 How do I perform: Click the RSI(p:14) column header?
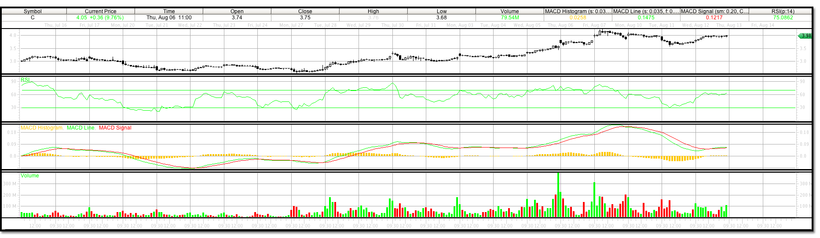click(783, 11)
